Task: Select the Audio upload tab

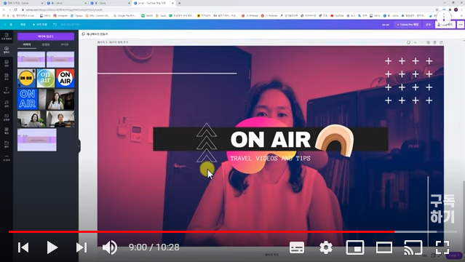Action: 65,44
